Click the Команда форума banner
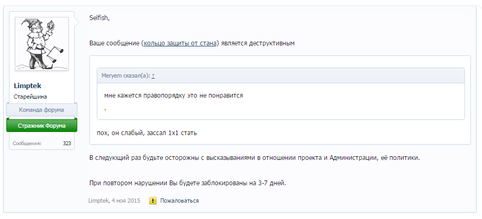Viewport: 482px width, 219px height. 41,110
